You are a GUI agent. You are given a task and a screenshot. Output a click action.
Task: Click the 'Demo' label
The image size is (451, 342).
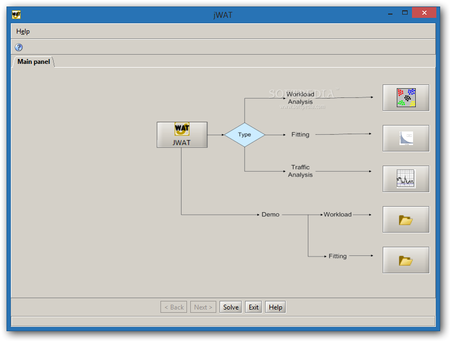pyautogui.click(x=270, y=214)
